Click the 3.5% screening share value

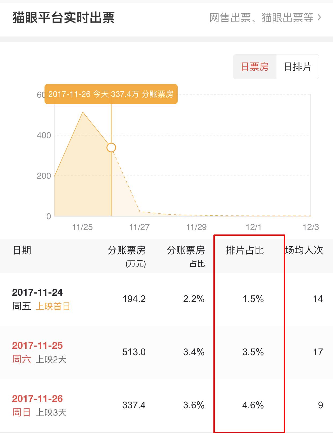[253, 352]
